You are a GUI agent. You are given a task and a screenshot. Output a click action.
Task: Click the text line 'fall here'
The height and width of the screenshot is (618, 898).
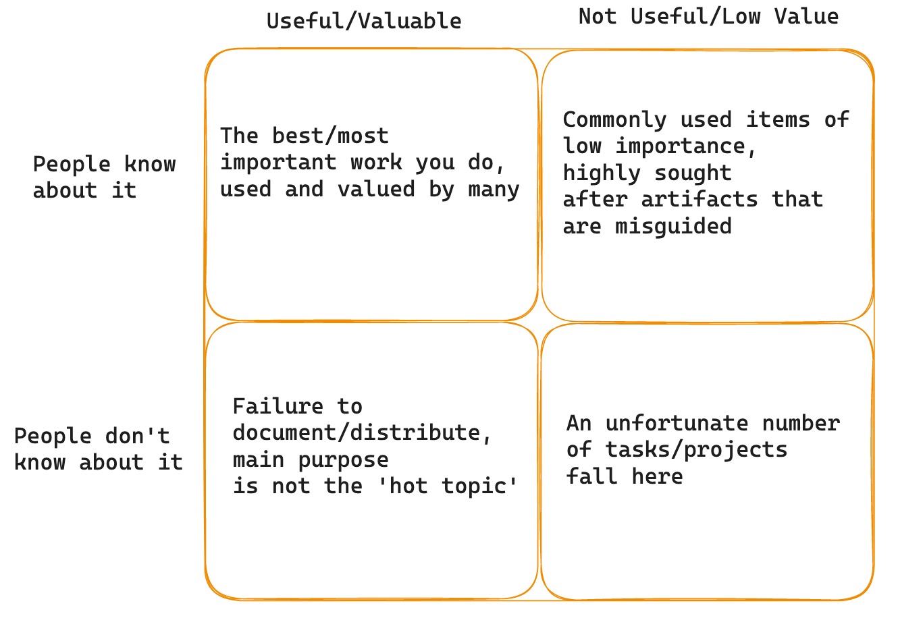[x=625, y=476]
